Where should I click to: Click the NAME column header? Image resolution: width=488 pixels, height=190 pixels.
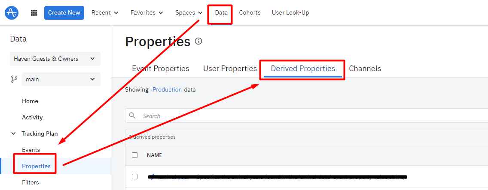point(154,155)
